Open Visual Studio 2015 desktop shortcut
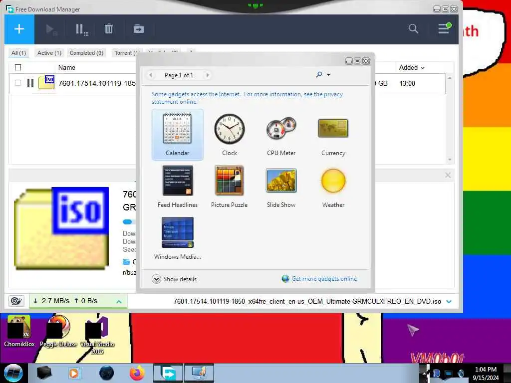The image size is (511, 383). (x=97, y=335)
